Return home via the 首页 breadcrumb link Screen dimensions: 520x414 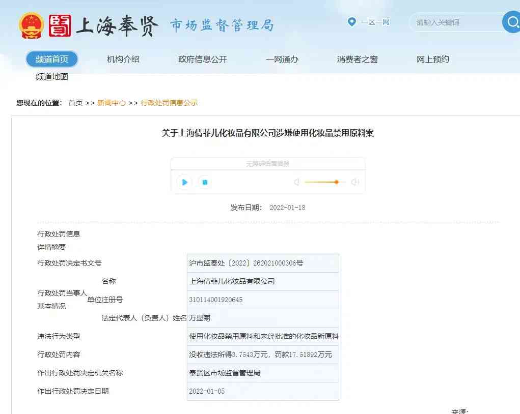coord(75,102)
